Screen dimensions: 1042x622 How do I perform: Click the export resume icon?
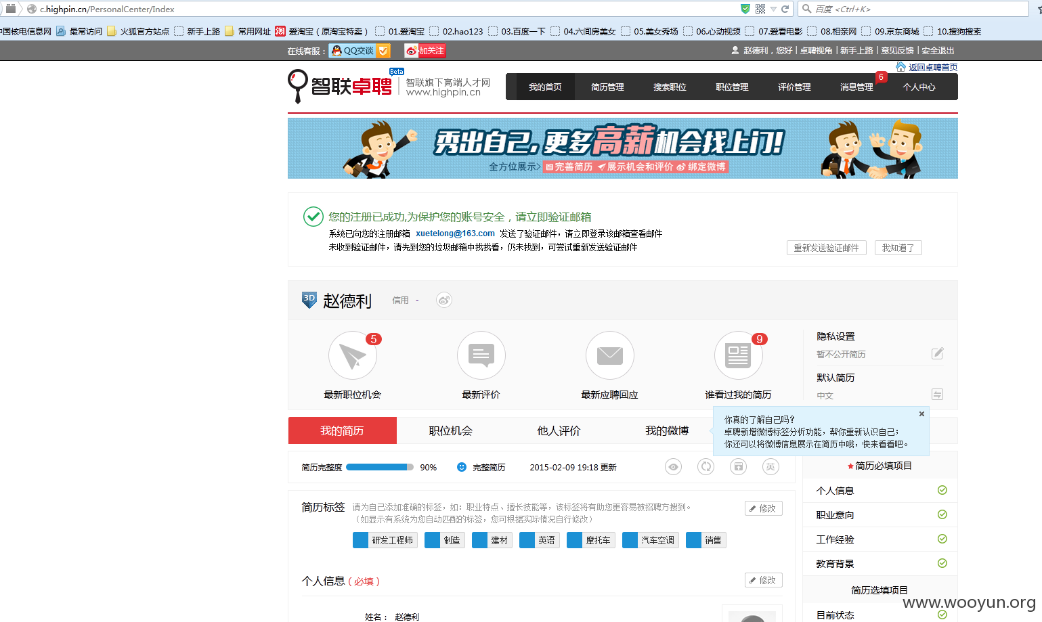coord(739,467)
